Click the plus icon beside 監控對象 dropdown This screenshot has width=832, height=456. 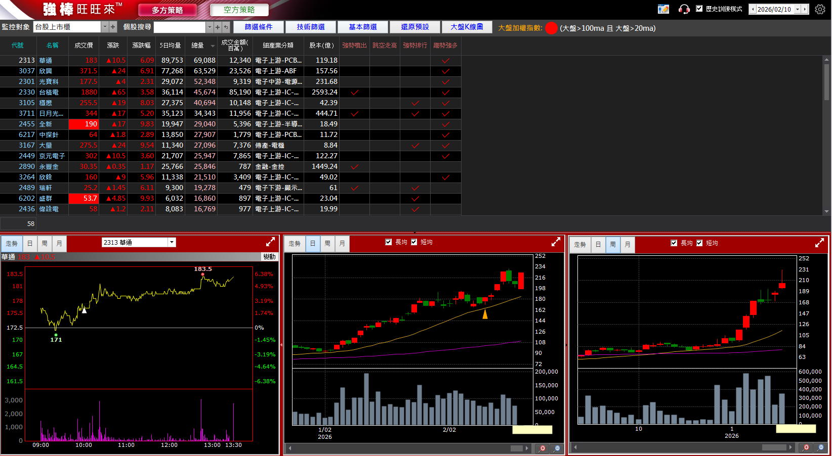tap(113, 27)
